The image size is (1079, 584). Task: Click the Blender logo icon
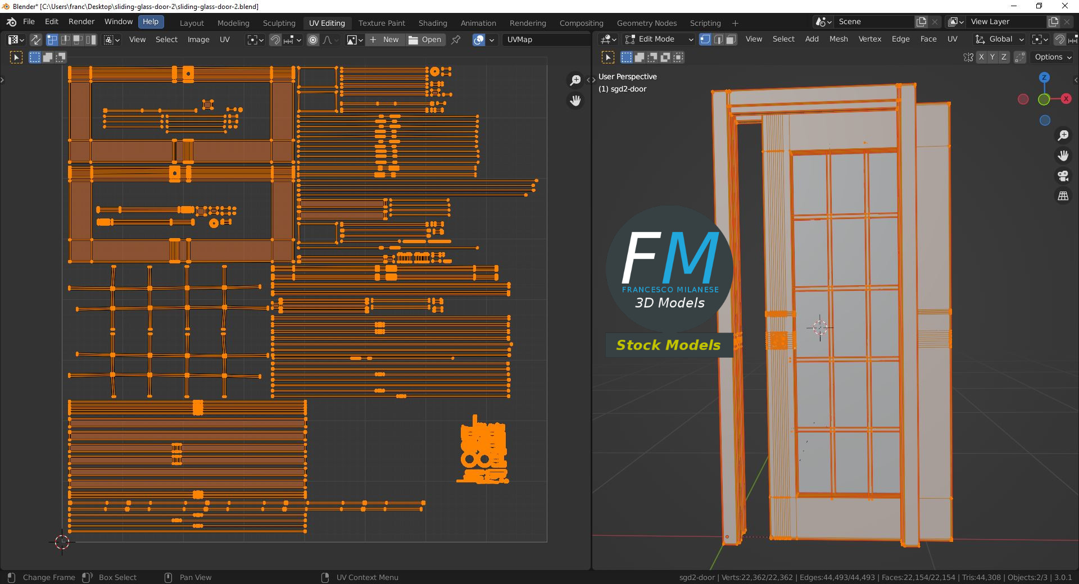[11, 22]
